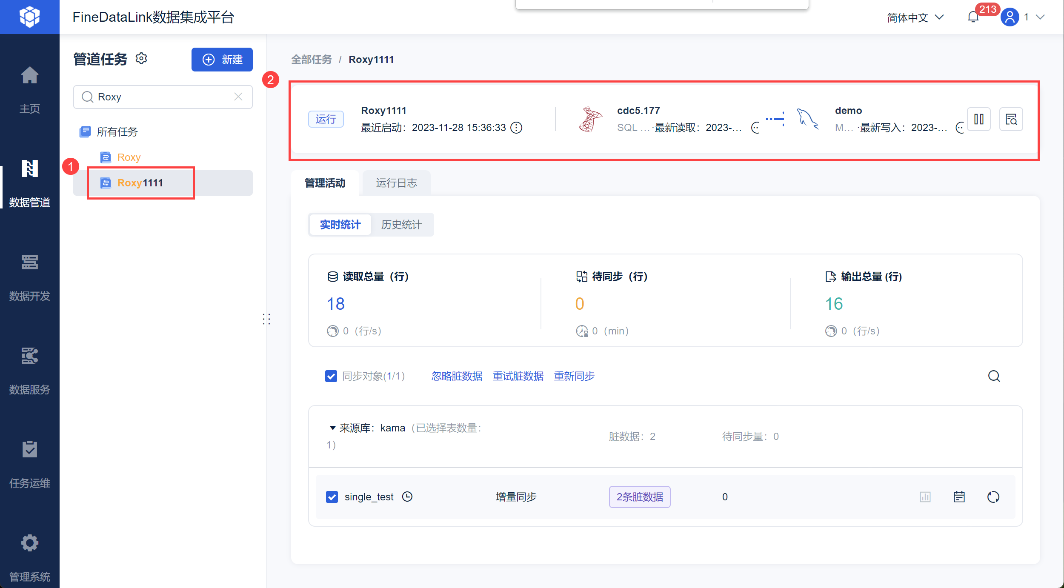The image size is (1064, 588).
Task: Click the 新建 new task button
Action: pos(222,60)
